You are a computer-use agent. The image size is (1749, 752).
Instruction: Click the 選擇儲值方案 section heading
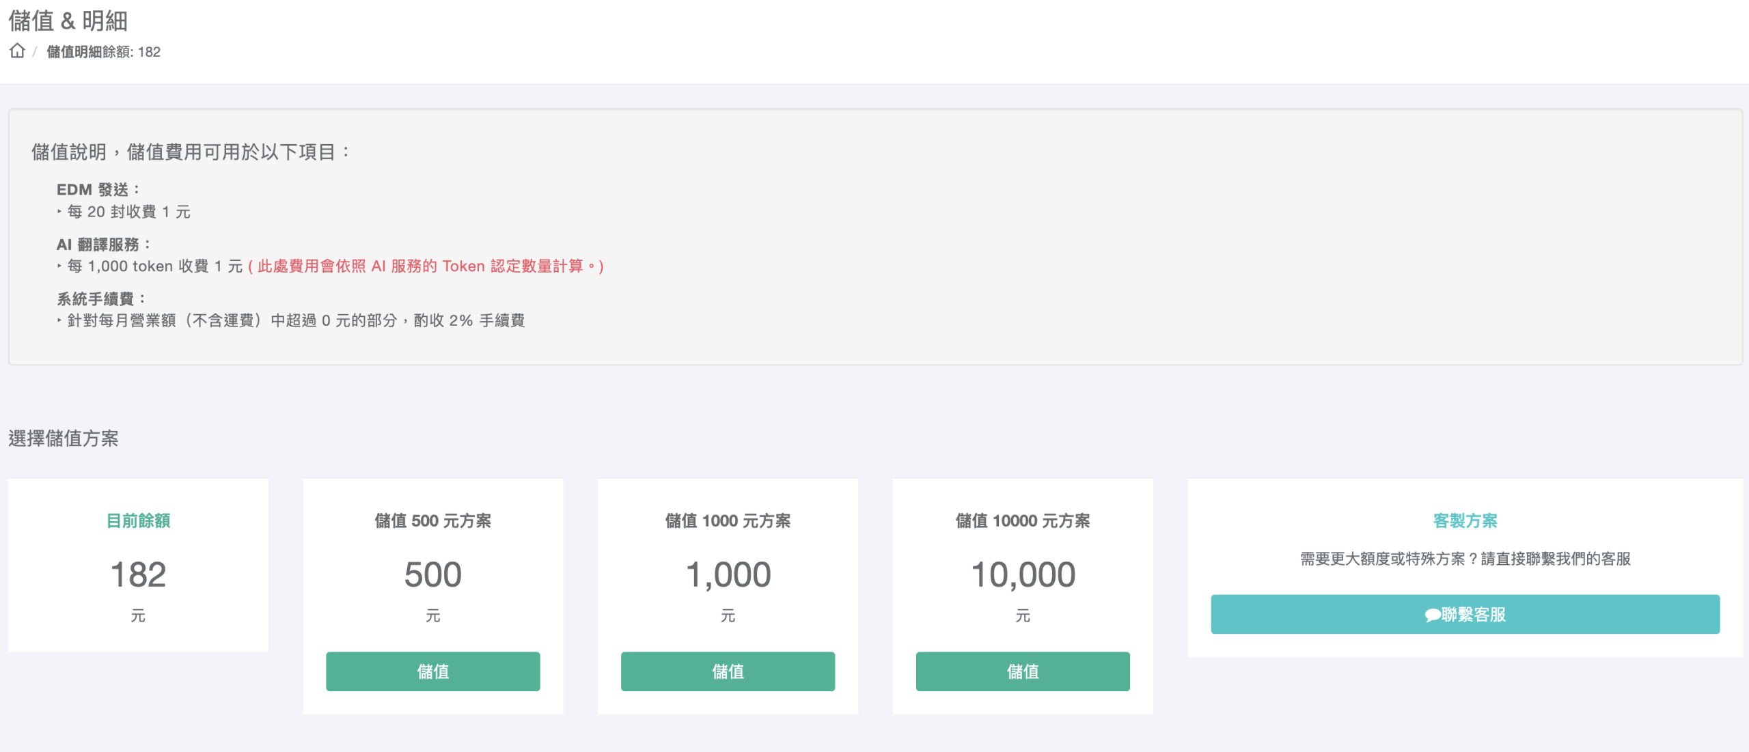[64, 438]
